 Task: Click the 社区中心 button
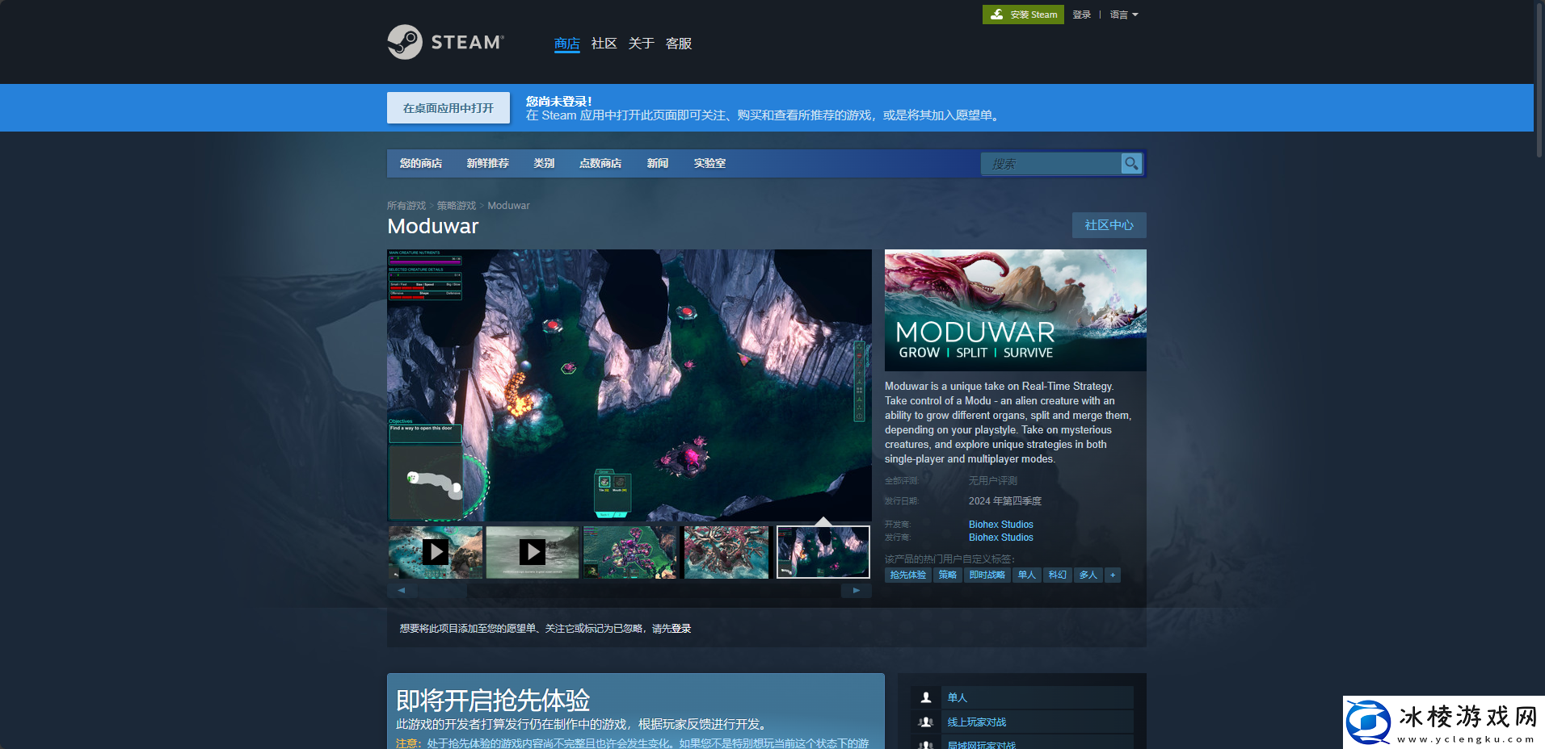pos(1109,225)
